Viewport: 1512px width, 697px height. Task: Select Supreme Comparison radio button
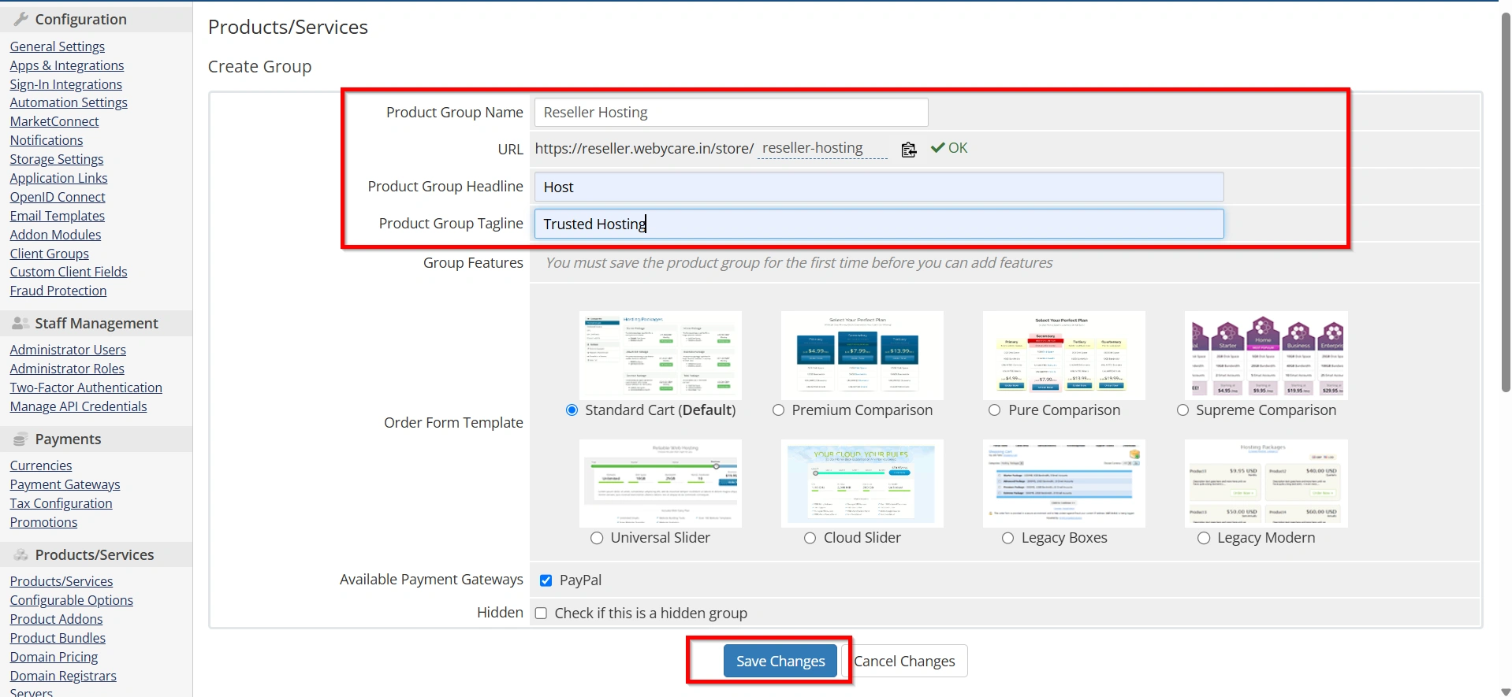pyautogui.click(x=1182, y=410)
